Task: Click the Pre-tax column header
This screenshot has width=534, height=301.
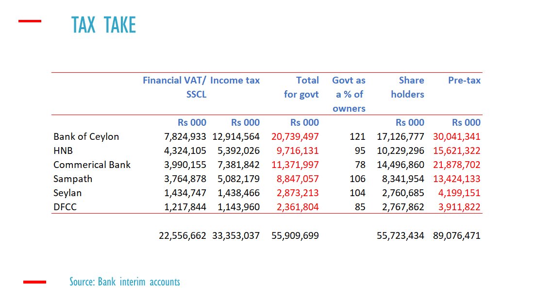Action: tap(464, 81)
